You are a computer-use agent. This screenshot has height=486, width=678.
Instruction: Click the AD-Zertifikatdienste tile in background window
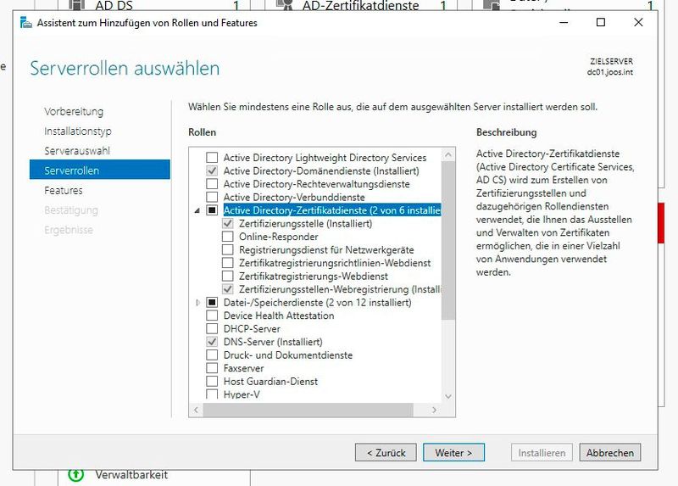[x=360, y=6]
